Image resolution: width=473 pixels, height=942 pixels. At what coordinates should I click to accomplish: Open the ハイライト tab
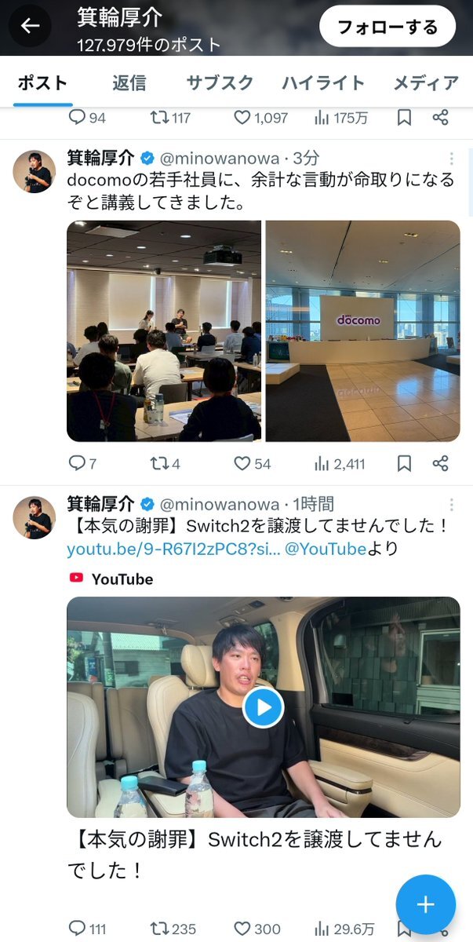click(x=323, y=82)
